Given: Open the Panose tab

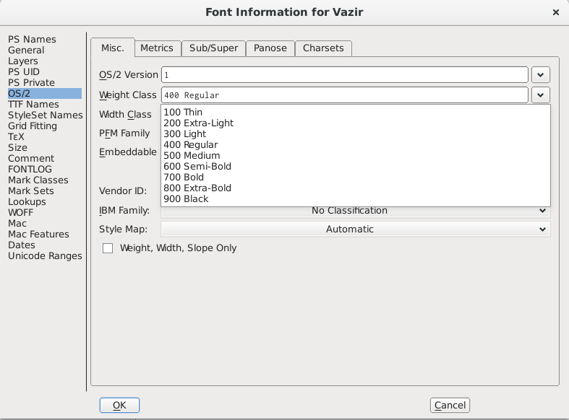Looking at the screenshot, I should pyautogui.click(x=270, y=48).
